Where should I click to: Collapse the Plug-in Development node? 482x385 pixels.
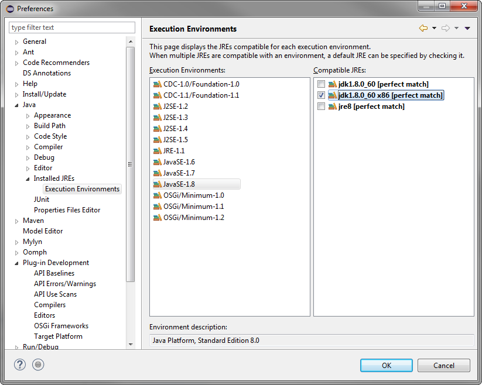tap(16, 263)
